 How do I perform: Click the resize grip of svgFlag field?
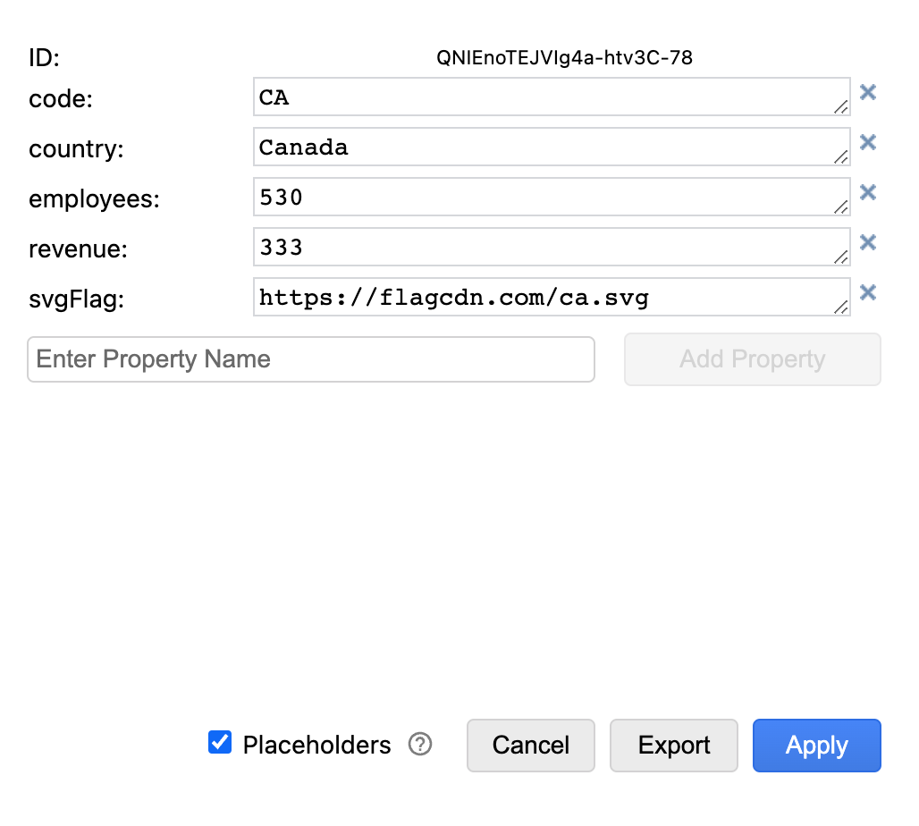[841, 308]
